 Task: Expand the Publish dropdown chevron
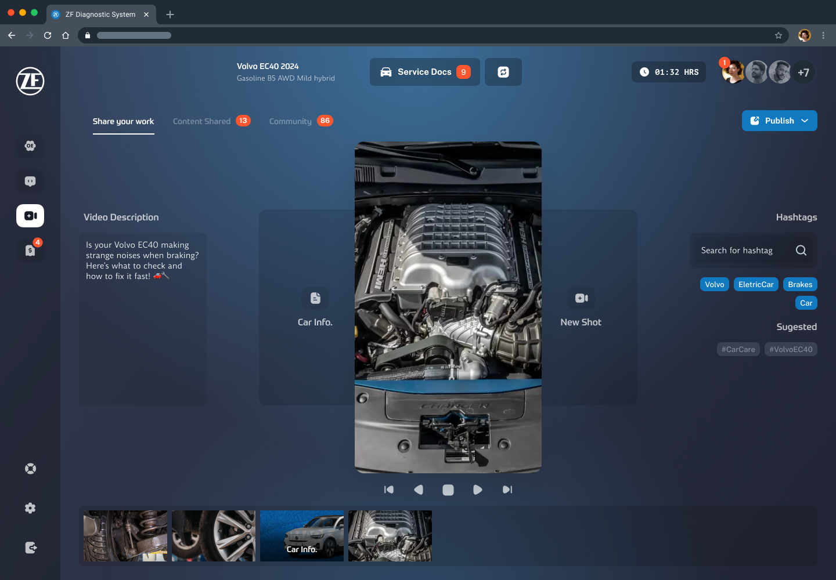click(x=805, y=121)
